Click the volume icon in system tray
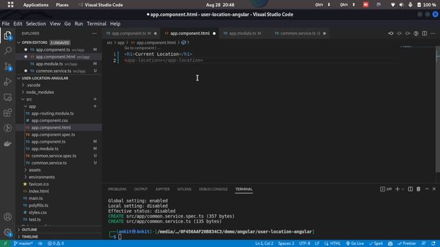Viewport: 440px width, 247px height. 401,5
